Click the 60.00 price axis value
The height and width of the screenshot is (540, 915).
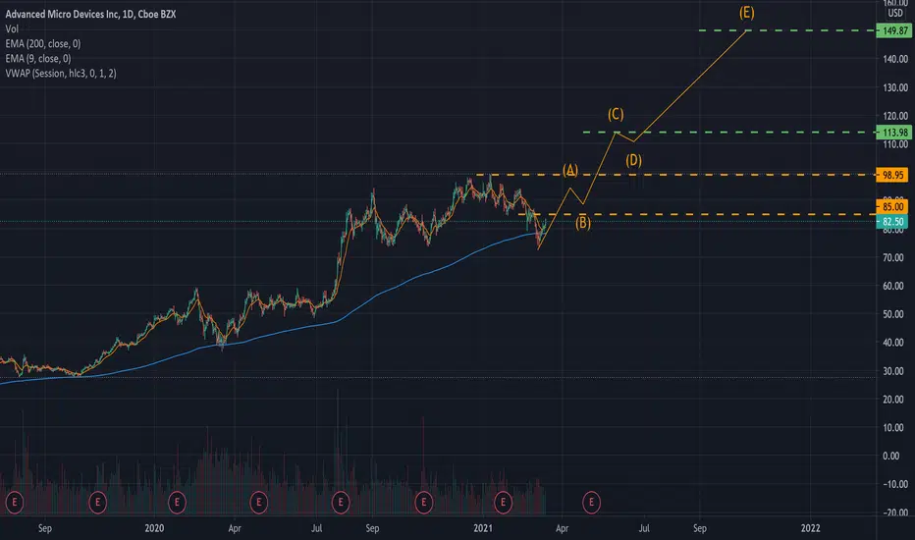tap(893, 286)
